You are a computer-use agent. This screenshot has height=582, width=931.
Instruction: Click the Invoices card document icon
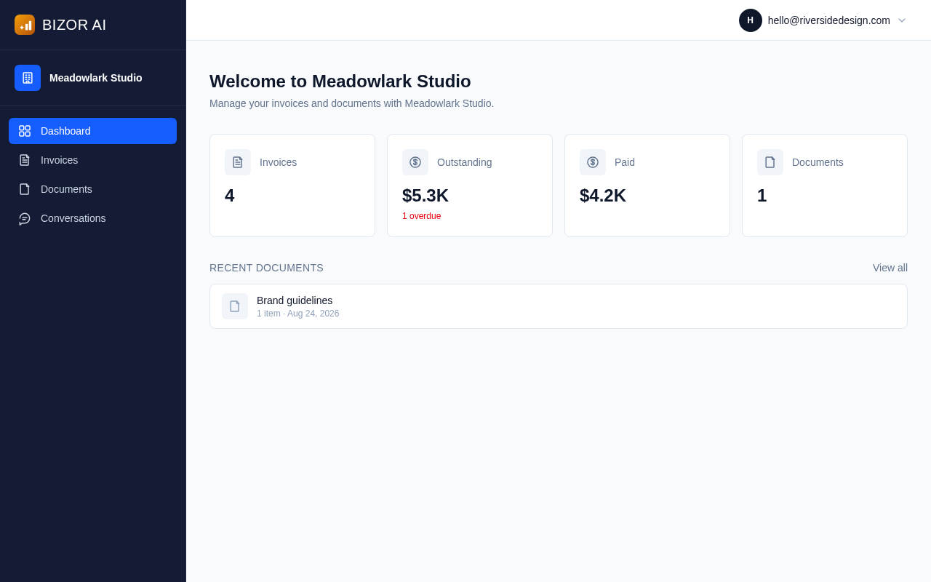pyautogui.click(x=238, y=162)
